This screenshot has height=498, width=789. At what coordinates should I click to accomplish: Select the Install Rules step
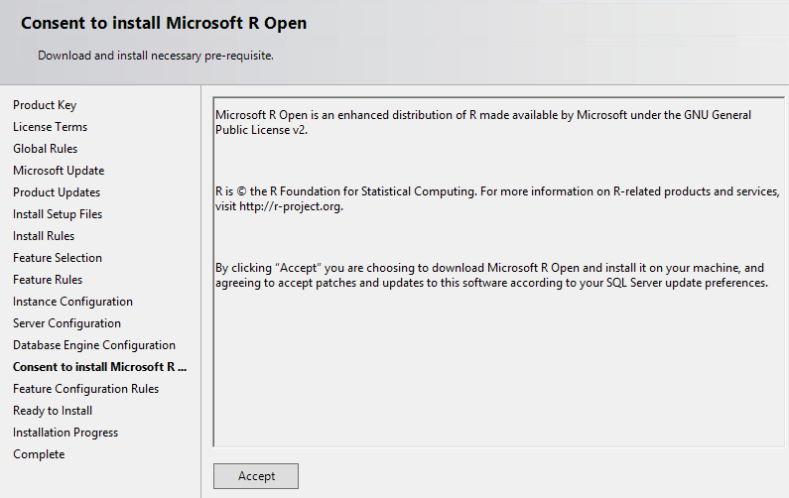[x=44, y=236]
